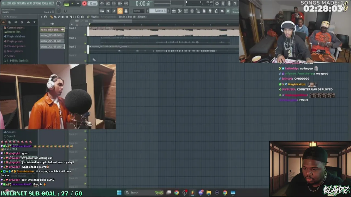Toggle loop recording

[126, 4]
